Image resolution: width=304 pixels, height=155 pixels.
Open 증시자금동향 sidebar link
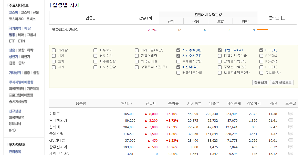(18, 101)
